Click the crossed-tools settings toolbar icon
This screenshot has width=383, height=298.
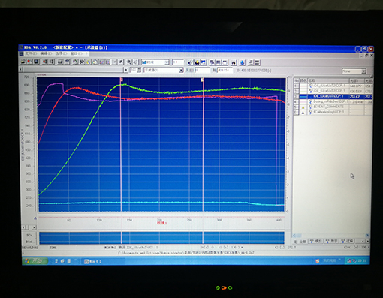coord(82,62)
